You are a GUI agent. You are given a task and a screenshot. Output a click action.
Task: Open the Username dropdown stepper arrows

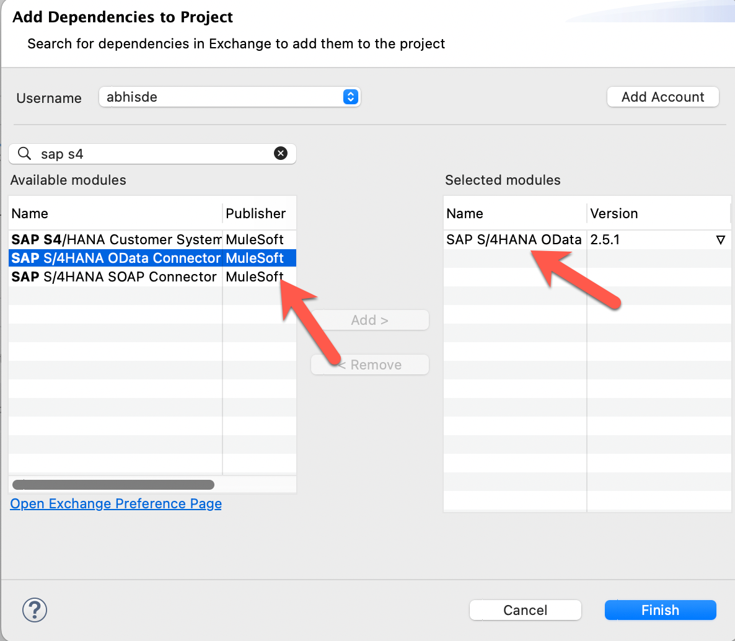(x=351, y=97)
